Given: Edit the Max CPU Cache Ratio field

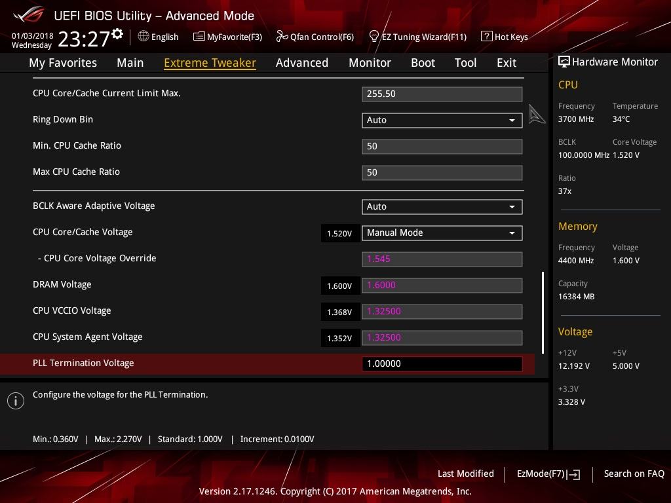Looking at the screenshot, I should click(442, 172).
